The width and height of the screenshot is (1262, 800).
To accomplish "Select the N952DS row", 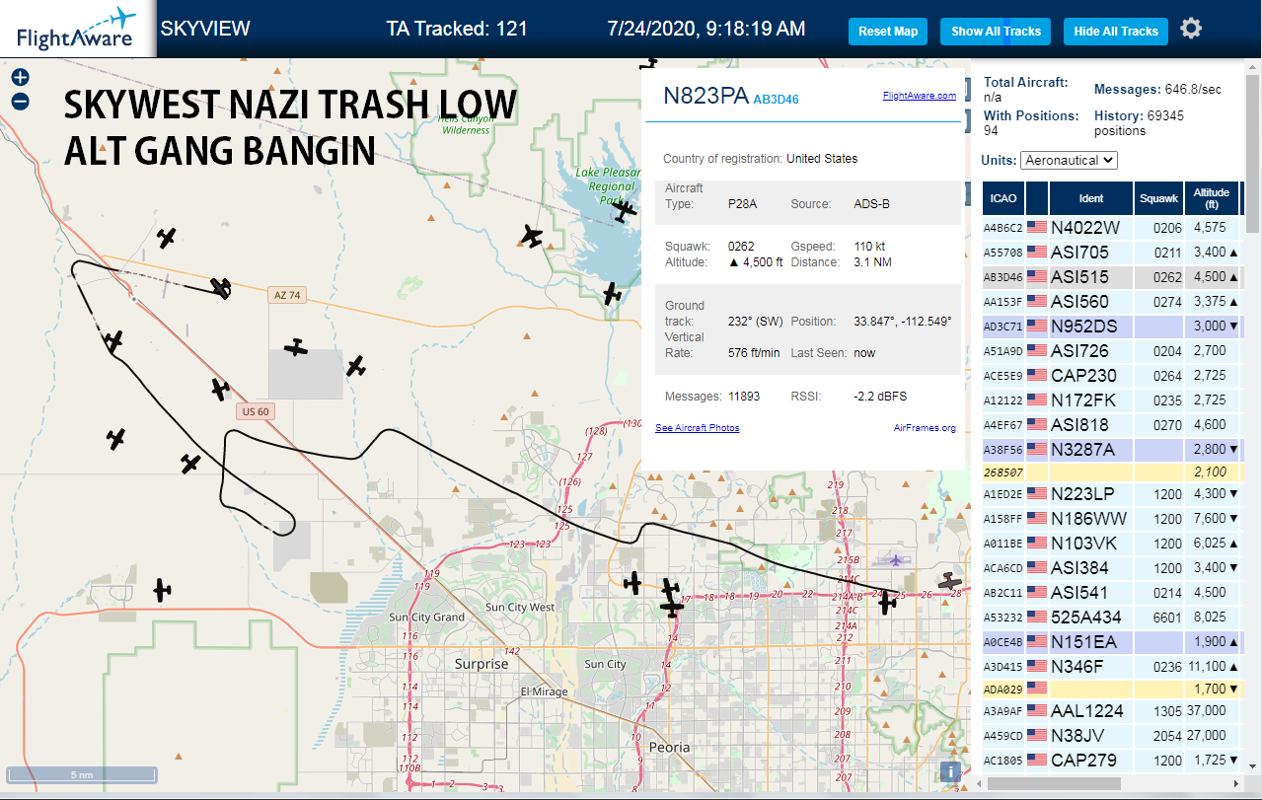I will click(1111, 327).
